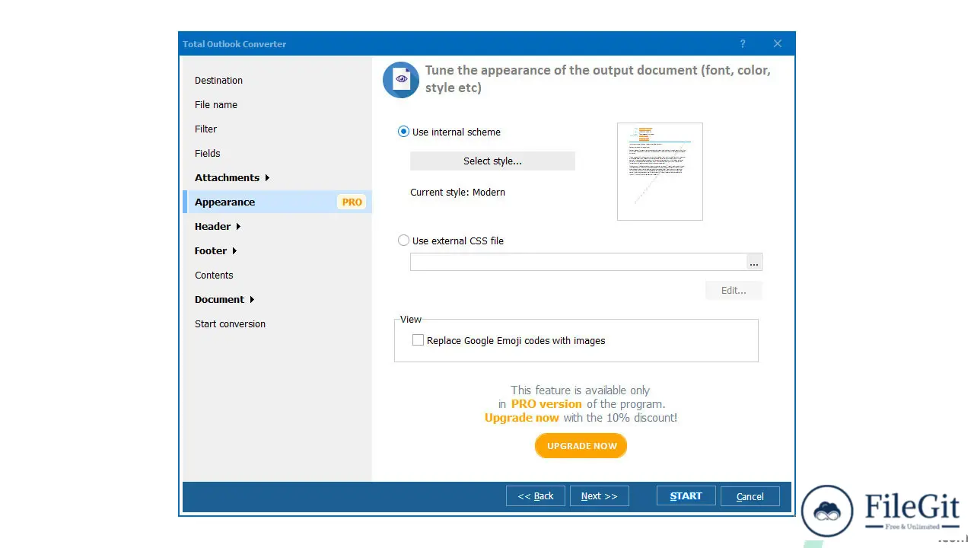Click the PRO version link text
974x548 pixels.
click(x=546, y=404)
